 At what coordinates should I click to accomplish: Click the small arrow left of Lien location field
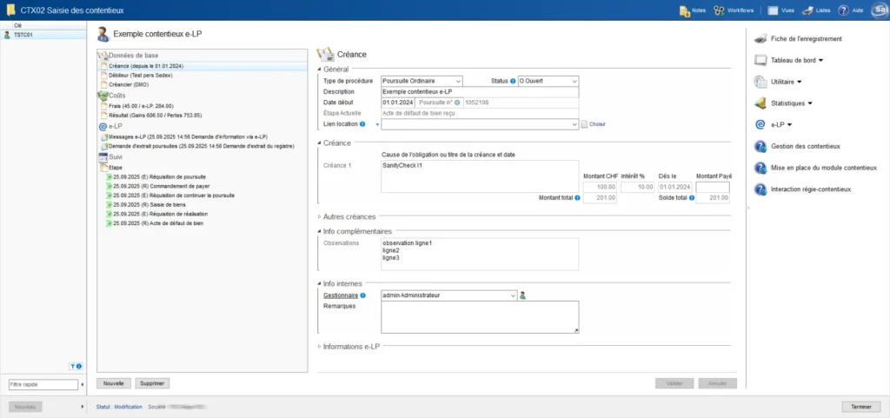click(376, 124)
